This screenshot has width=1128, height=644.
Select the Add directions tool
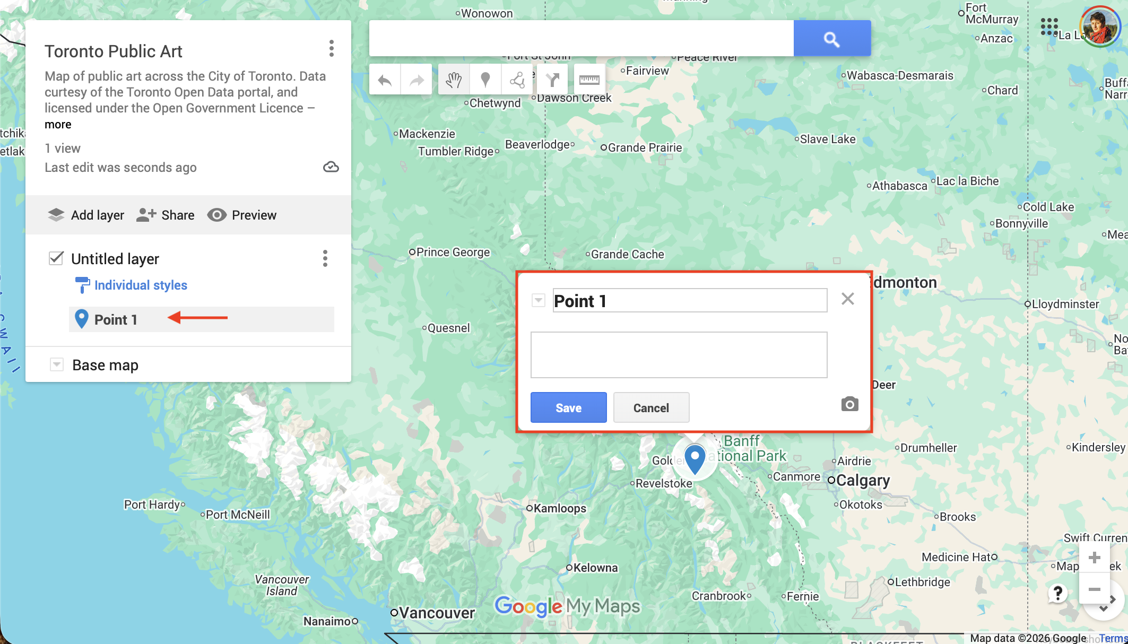[552, 80]
